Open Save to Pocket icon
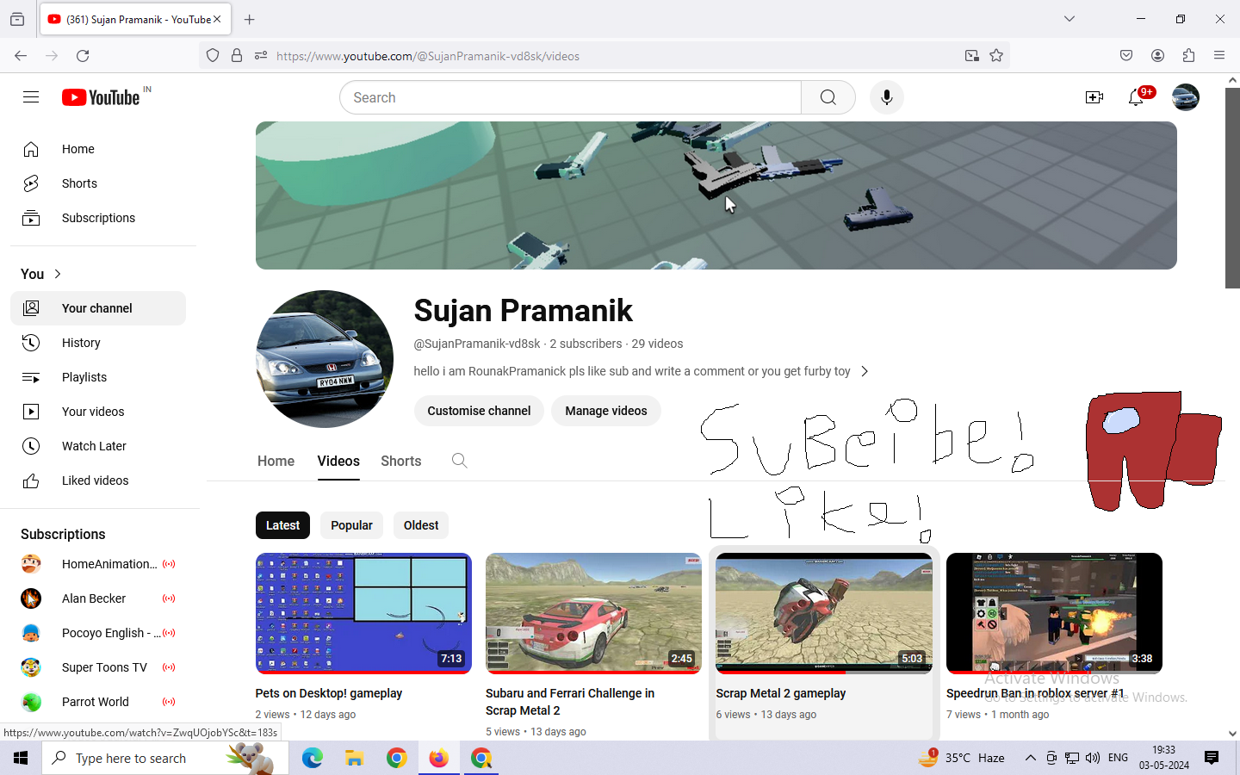 tap(1126, 56)
